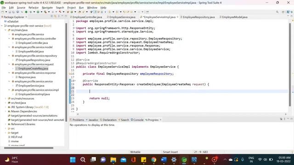The image size is (294, 165).
Task: Collapse the employee-profile-rest-service project node
Action: click(x=2, y=26)
